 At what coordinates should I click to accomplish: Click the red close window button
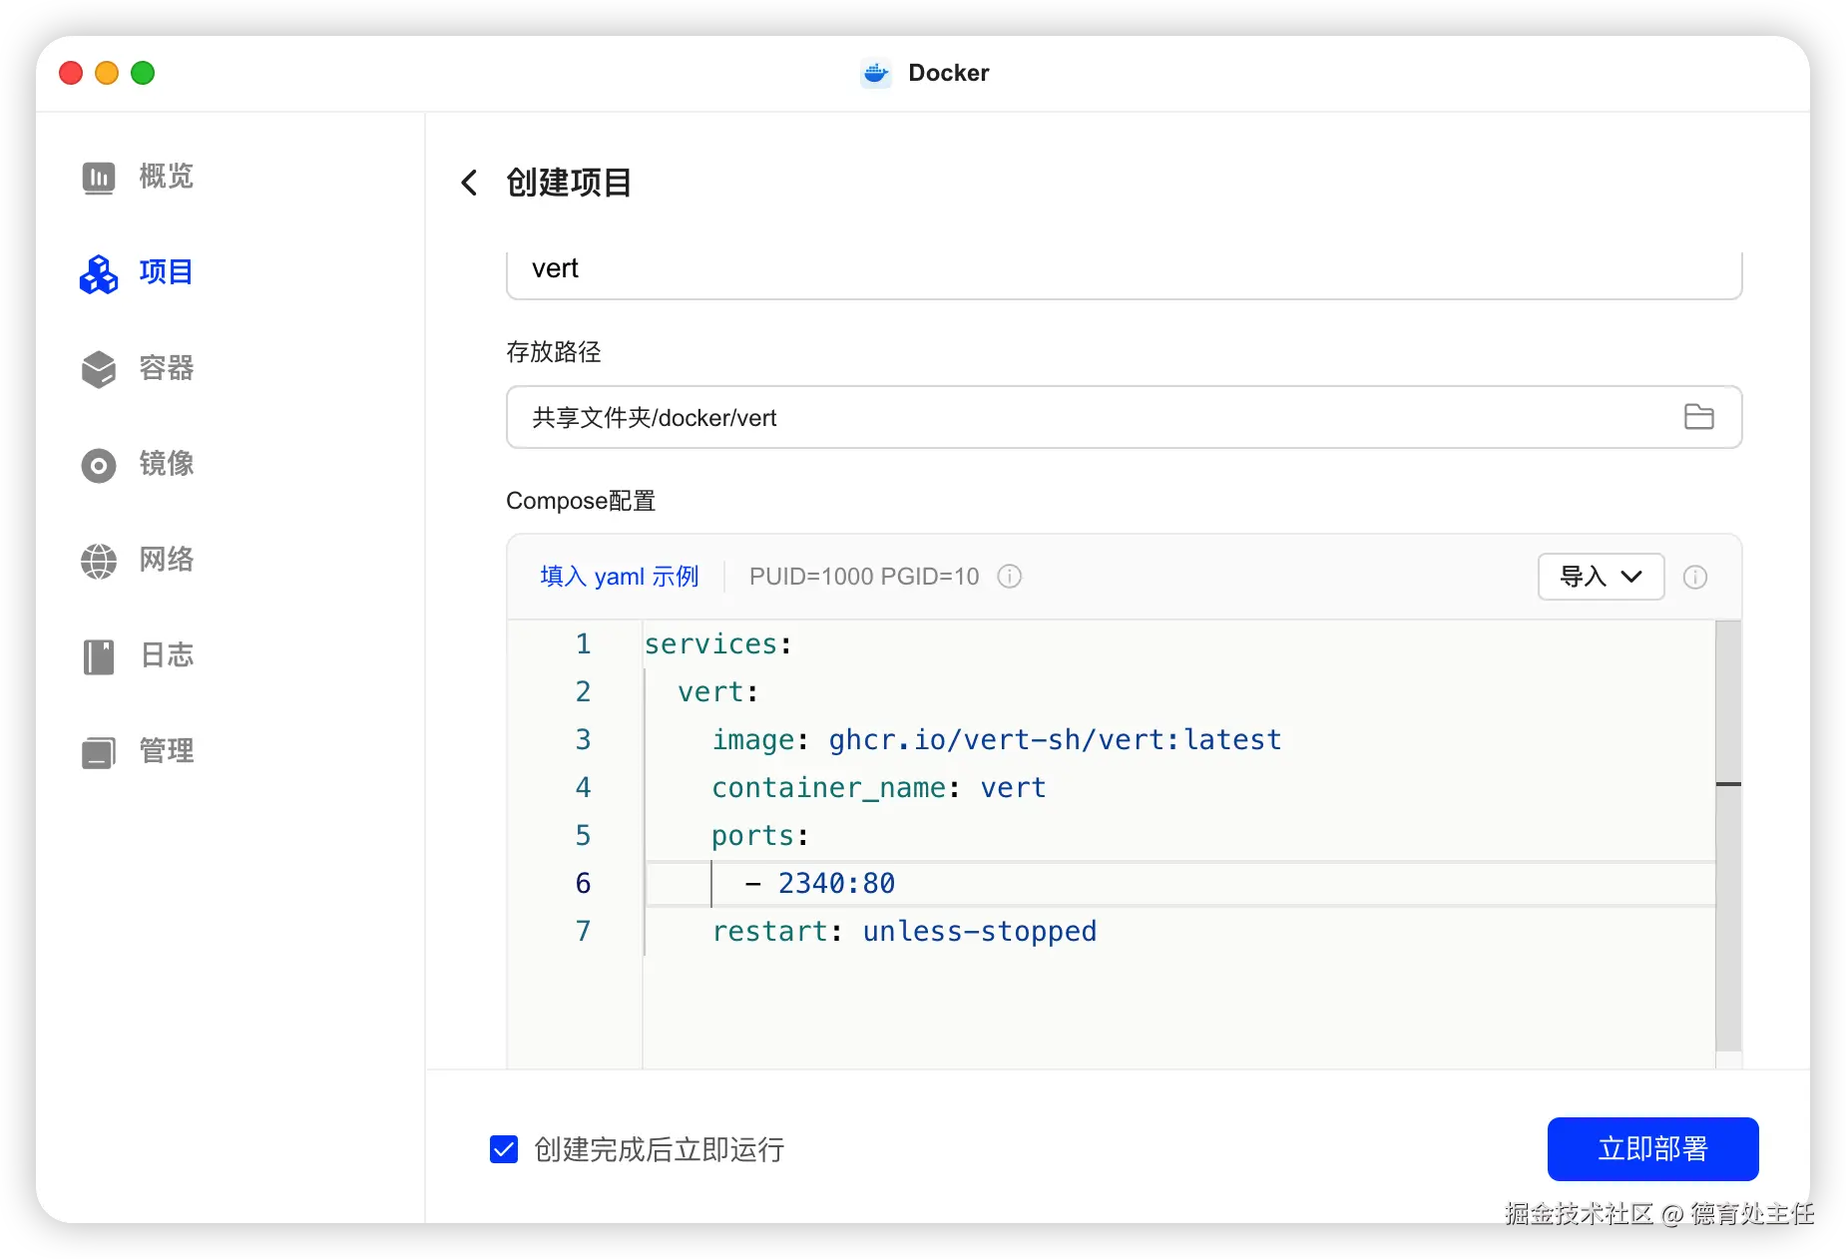click(x=71, y=73)
